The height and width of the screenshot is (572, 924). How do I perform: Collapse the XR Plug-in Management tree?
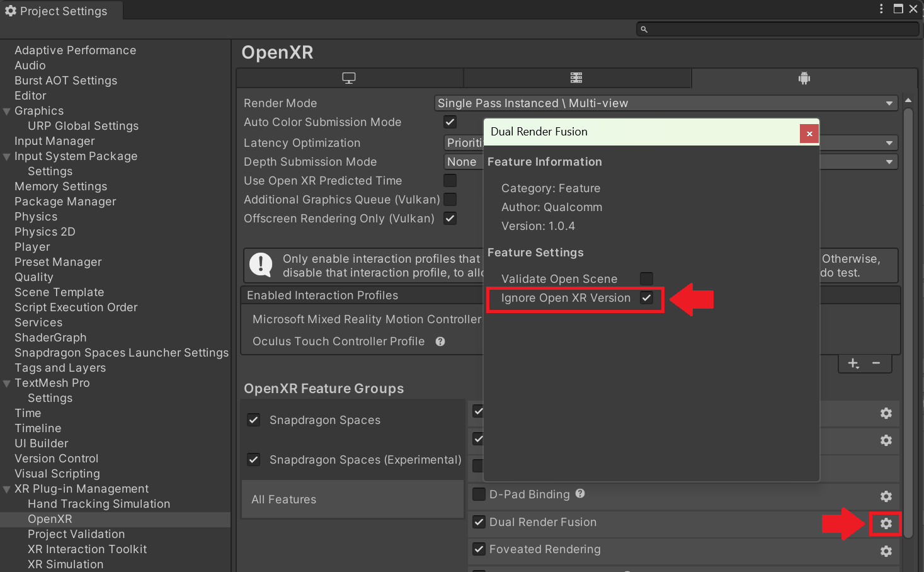click(7, 489)
